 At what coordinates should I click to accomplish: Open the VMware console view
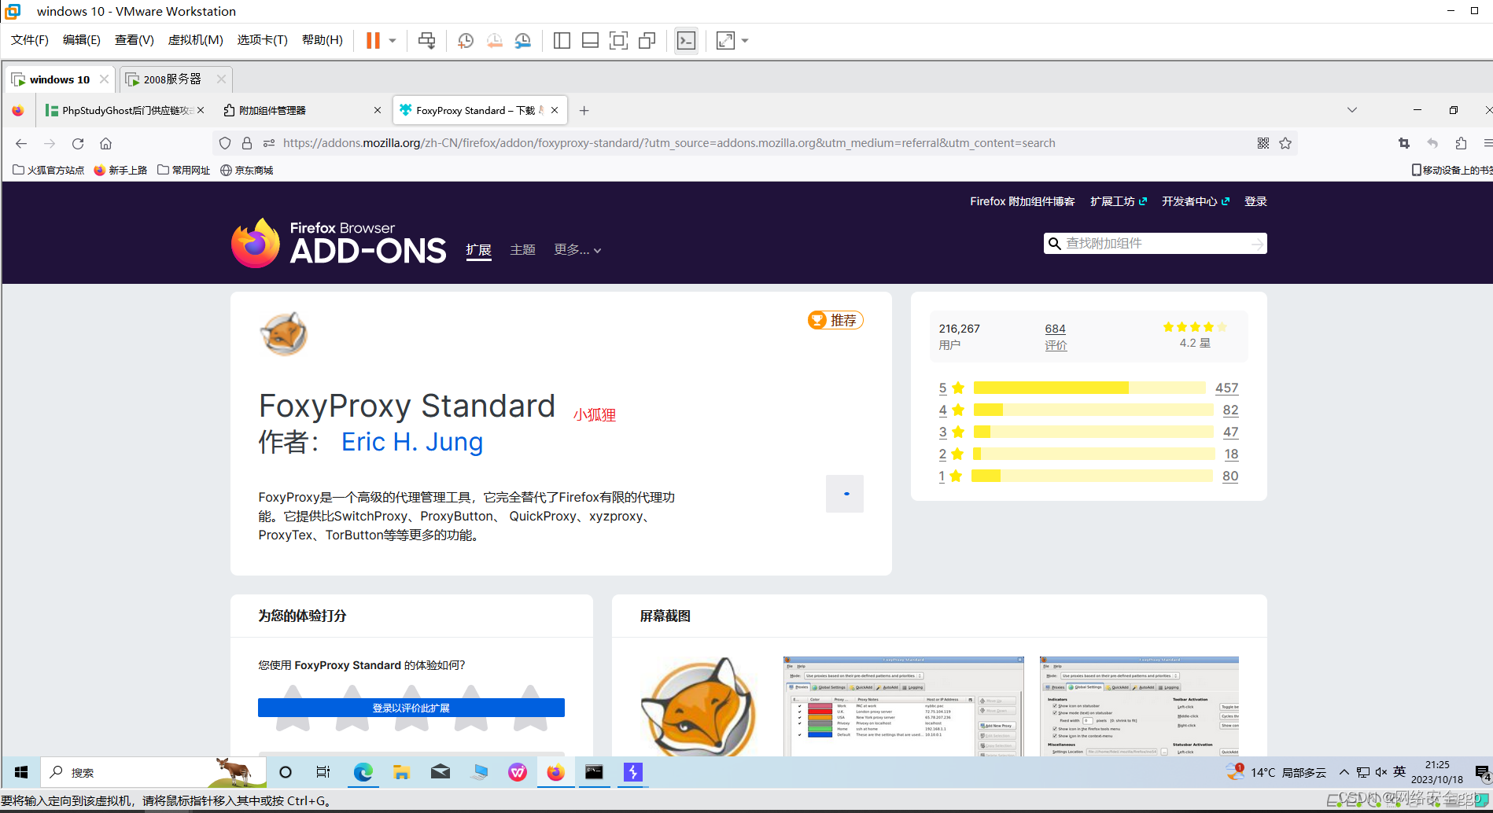click(x=686, y=40)
